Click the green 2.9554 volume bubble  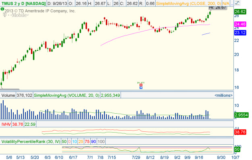[x=241, y=115]
